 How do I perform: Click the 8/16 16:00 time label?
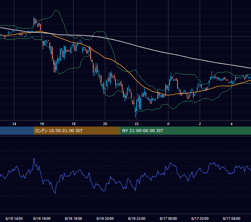coord(42,218)
